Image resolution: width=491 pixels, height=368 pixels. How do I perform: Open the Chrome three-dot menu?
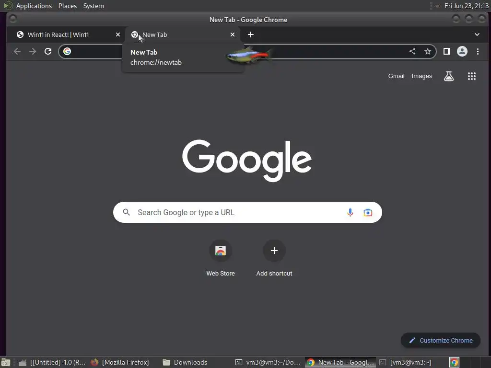(x=478, y=51)
